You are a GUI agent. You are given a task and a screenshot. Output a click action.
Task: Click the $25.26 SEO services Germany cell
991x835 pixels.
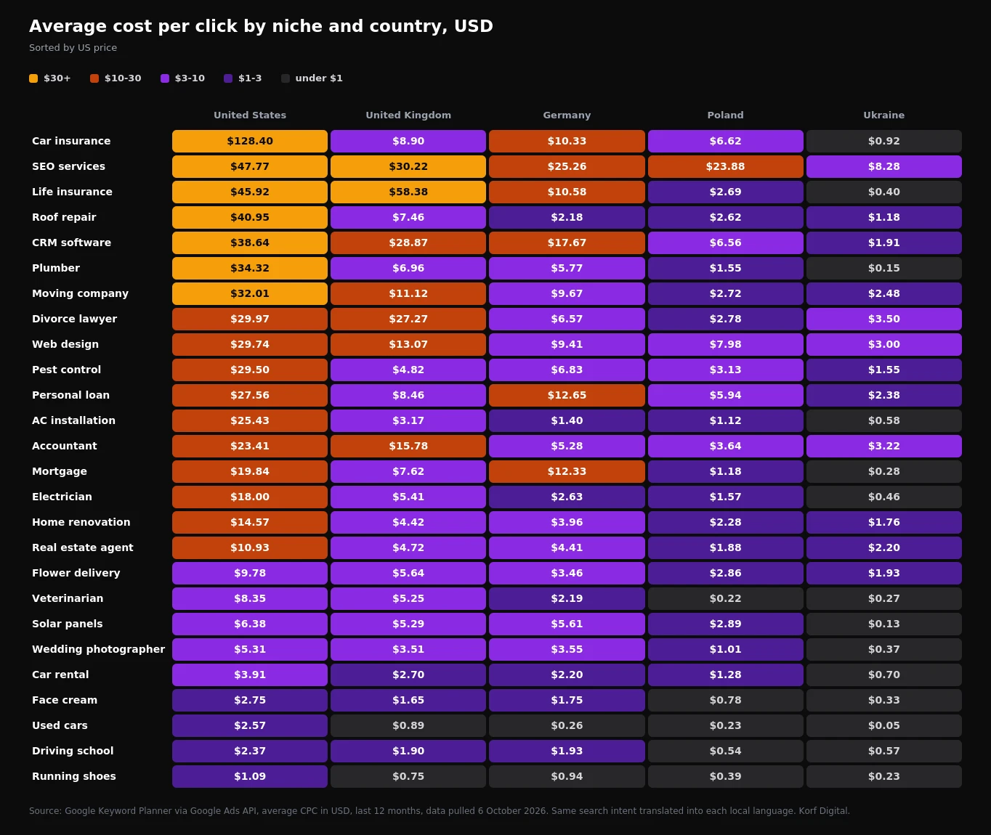[x=567, y=166]
